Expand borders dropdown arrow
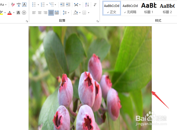This screenshot has height=130, width=177. [88, 13]
